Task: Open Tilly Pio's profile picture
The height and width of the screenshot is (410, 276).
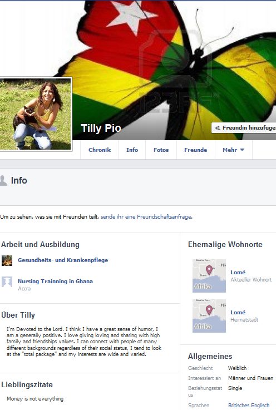Action: [35, 114]
